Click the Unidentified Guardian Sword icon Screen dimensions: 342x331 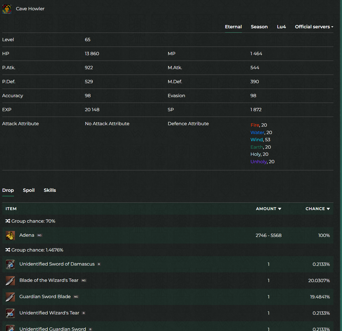point(10,328)
